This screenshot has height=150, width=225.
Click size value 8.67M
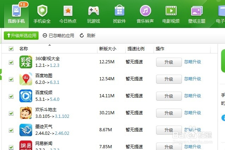coord(106,129)
